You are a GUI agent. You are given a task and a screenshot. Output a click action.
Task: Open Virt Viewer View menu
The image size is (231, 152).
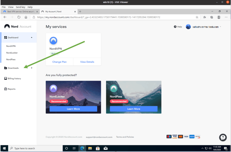coord(11,7)
